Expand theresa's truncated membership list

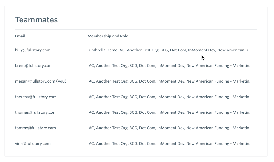point(170,97)
